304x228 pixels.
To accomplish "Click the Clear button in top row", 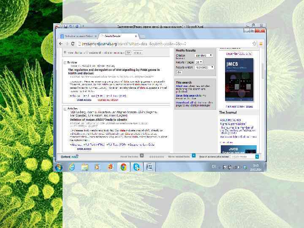I will coord(138,53).
